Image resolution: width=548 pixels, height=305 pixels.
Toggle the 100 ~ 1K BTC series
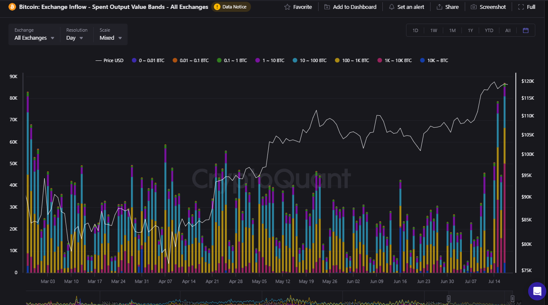click(352, 60)
